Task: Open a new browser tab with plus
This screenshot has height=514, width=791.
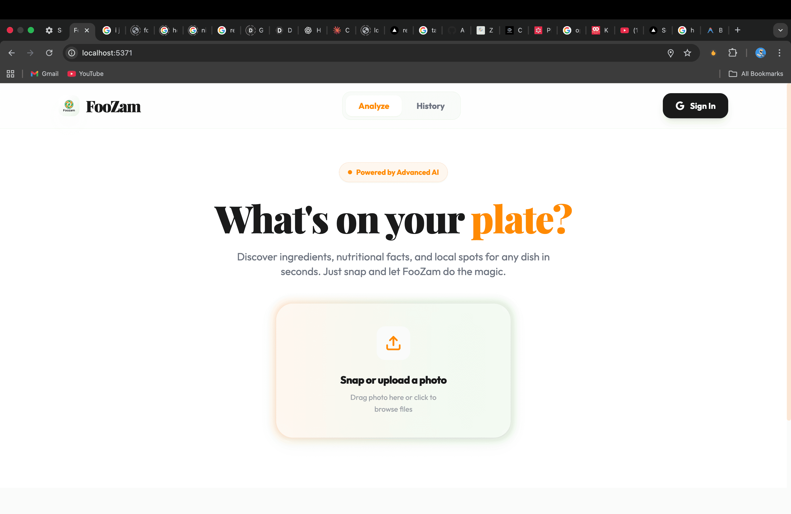Action: pyautogui.click(x=737, y=30)
